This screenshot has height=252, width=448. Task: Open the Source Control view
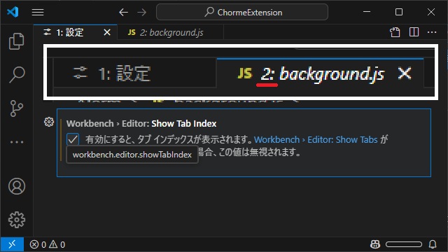tap(17, 108)
